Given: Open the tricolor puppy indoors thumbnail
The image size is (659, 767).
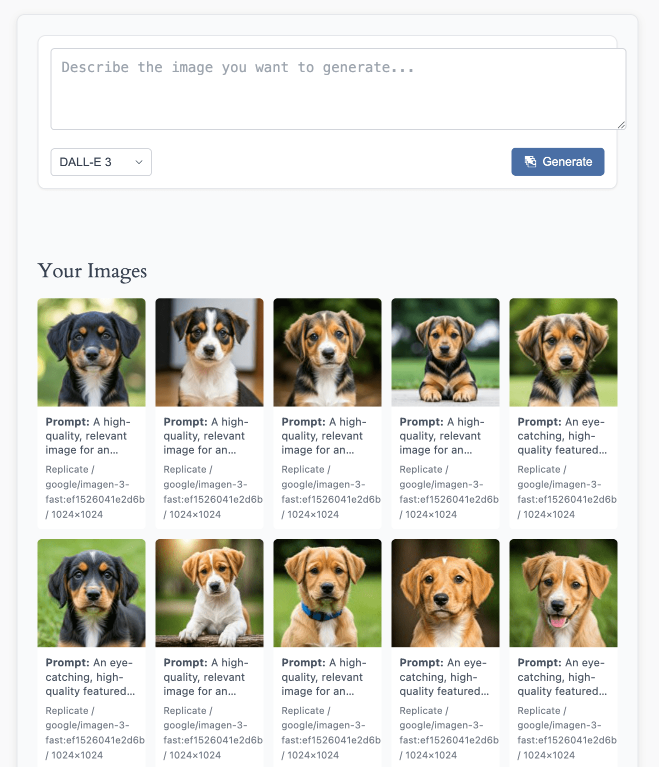Looking at the screenshot, I should tap(209, 352).
